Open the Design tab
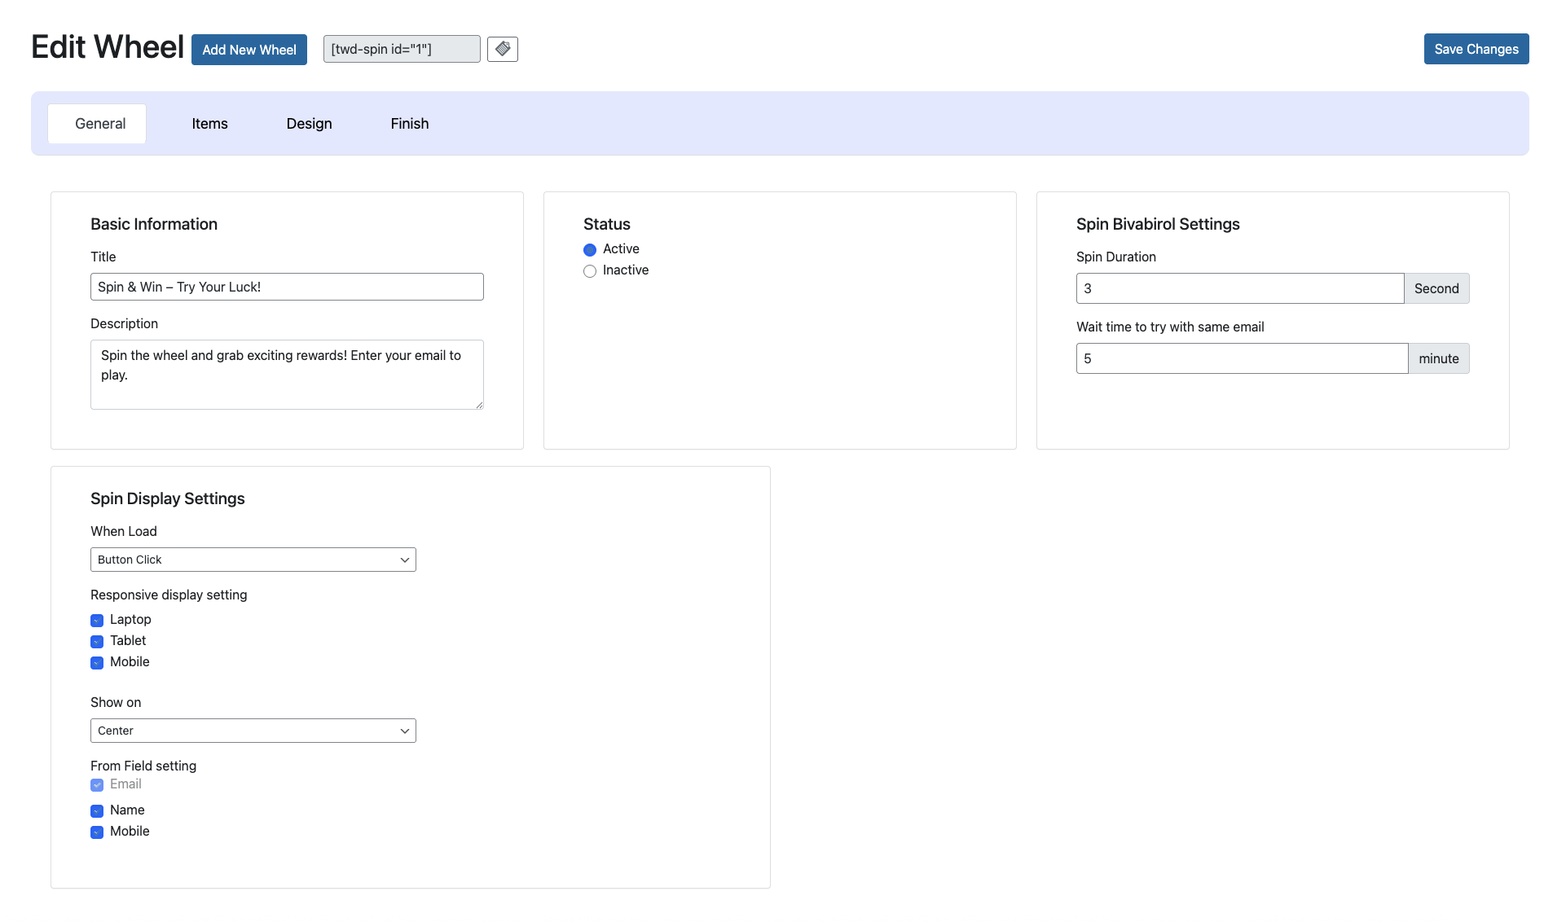 (309, 123)
